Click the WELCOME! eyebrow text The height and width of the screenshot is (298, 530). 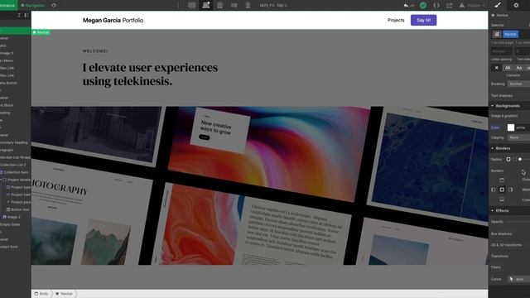click(95, 51)
